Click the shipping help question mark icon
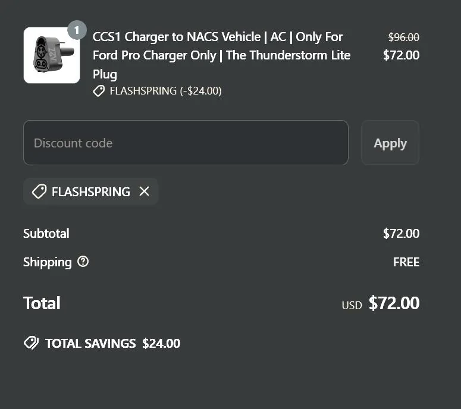Viewport: 461px width, 409px height. [x=83, y=262]
